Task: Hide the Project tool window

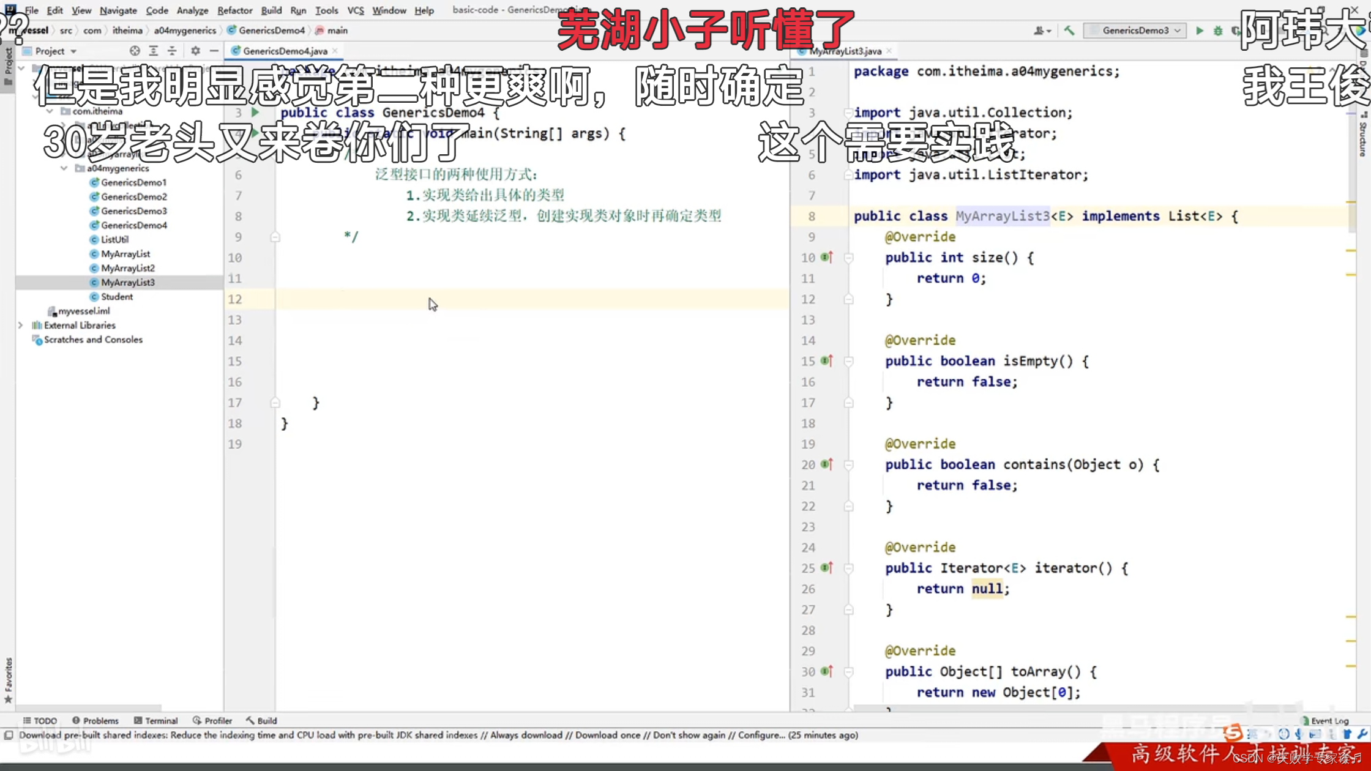Action: coord(214,51)
